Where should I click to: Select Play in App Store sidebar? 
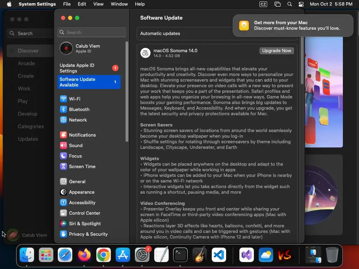pyautogui.click(x=23, y=101)
